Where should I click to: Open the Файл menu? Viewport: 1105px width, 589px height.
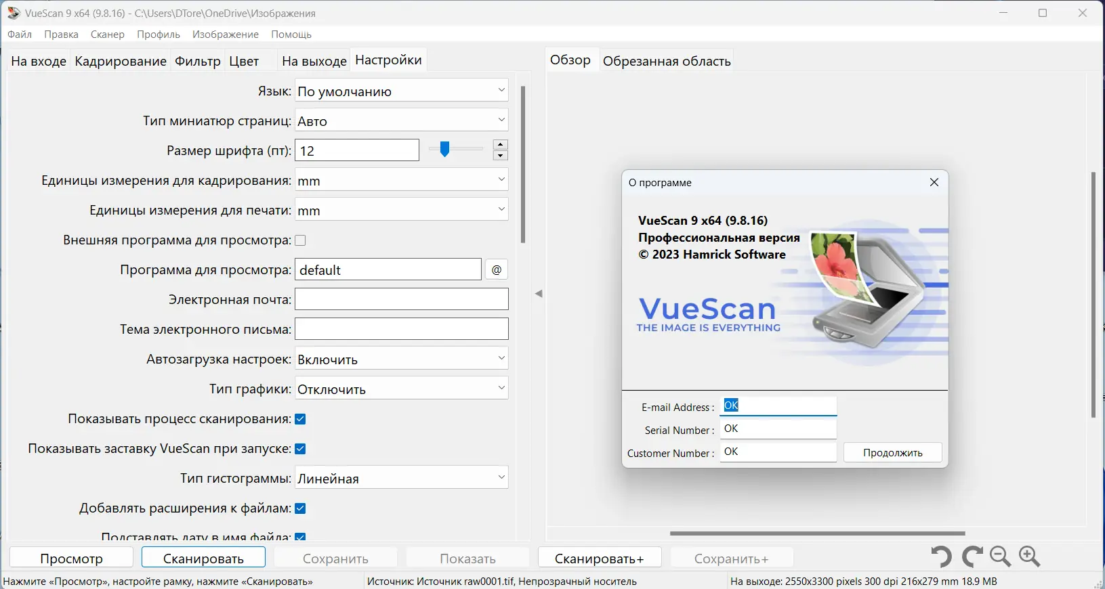click(x=20, y=35)
